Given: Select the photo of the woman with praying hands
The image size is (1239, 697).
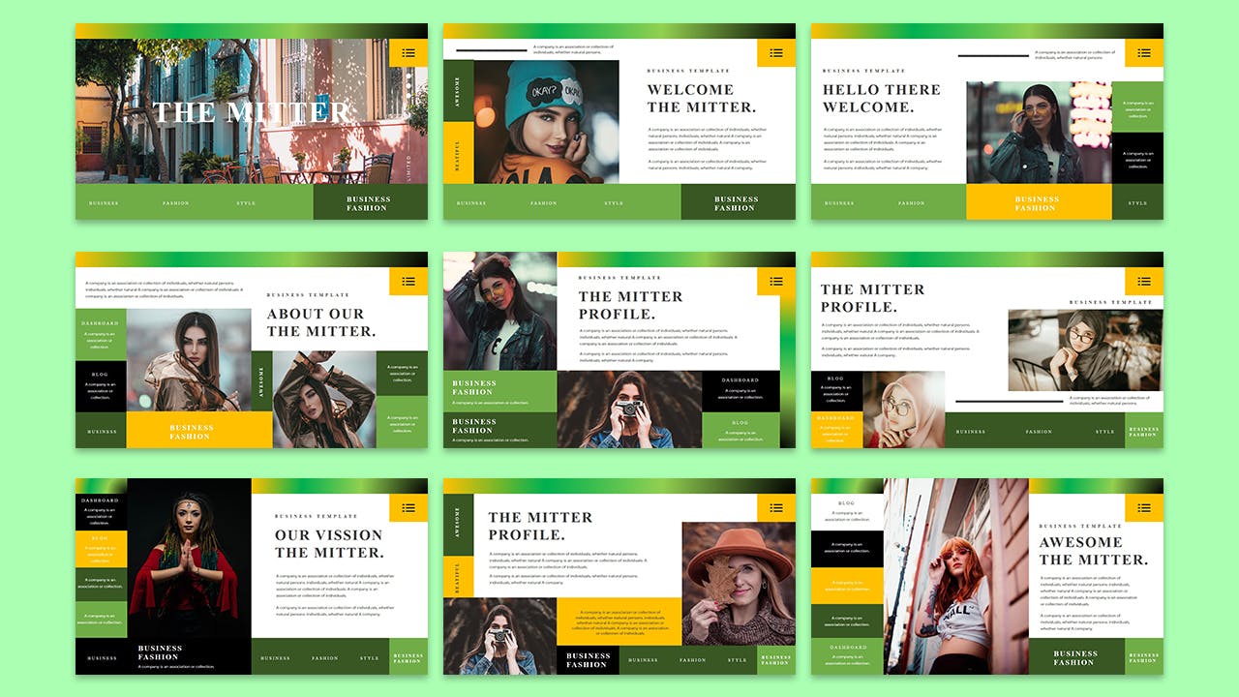Looking at the screenshot, I should [x=184, y=571].
